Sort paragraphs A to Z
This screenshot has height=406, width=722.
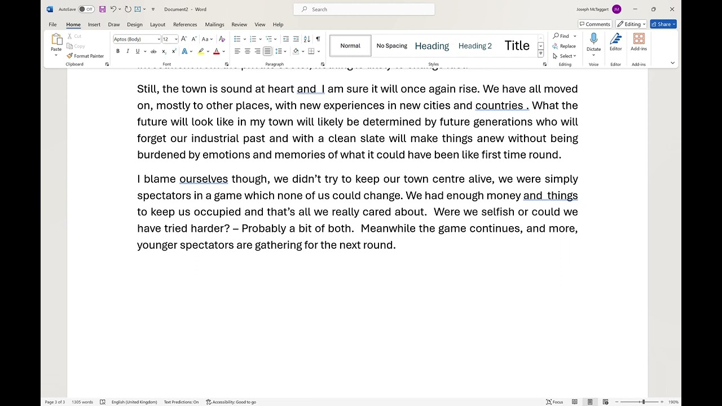click(x=307, y=39)
